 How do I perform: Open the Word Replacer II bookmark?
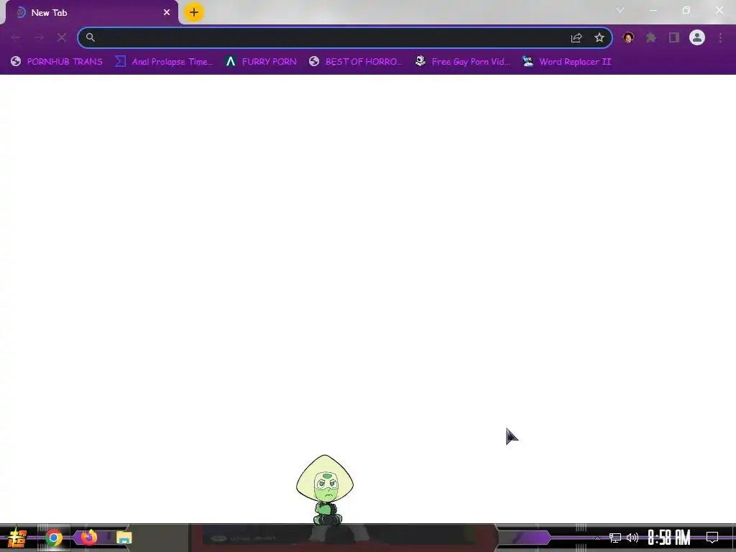(x=566, y=62)
